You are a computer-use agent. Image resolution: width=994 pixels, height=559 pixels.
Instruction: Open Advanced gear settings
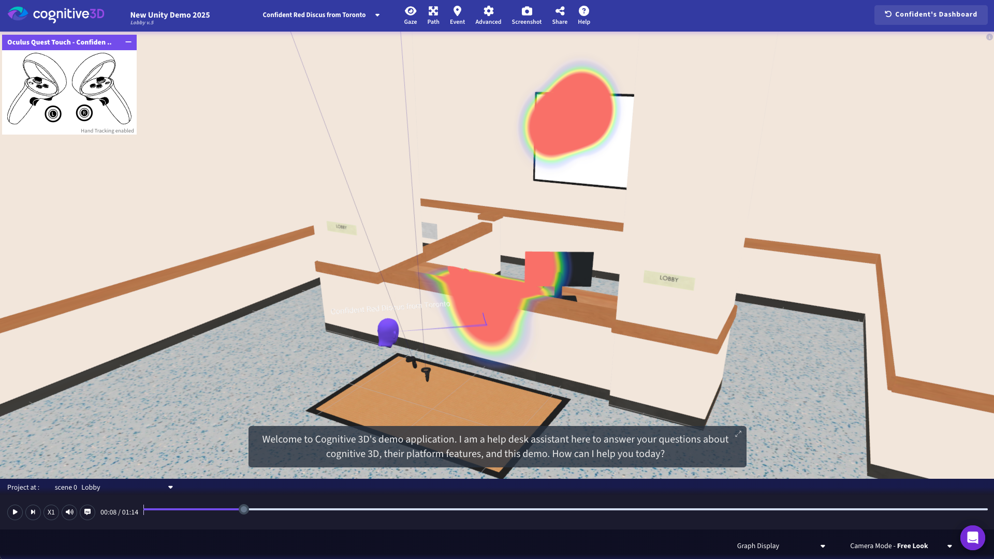[488, 15]
